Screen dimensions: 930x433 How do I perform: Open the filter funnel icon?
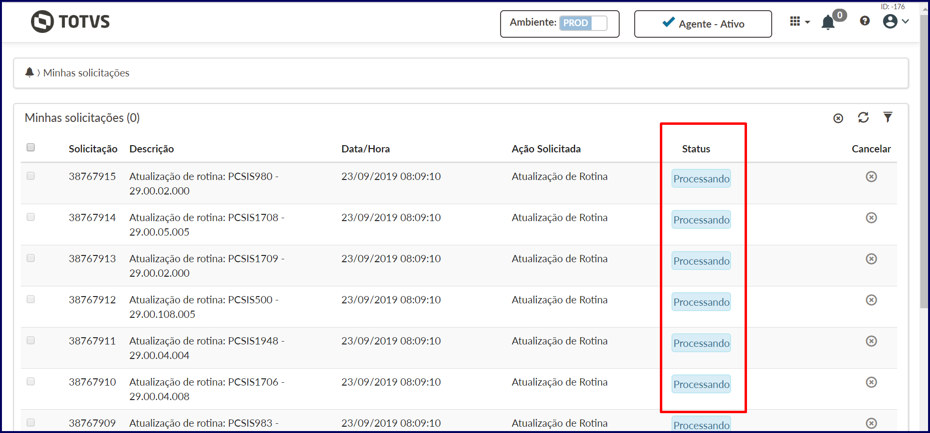pos(887,117)
